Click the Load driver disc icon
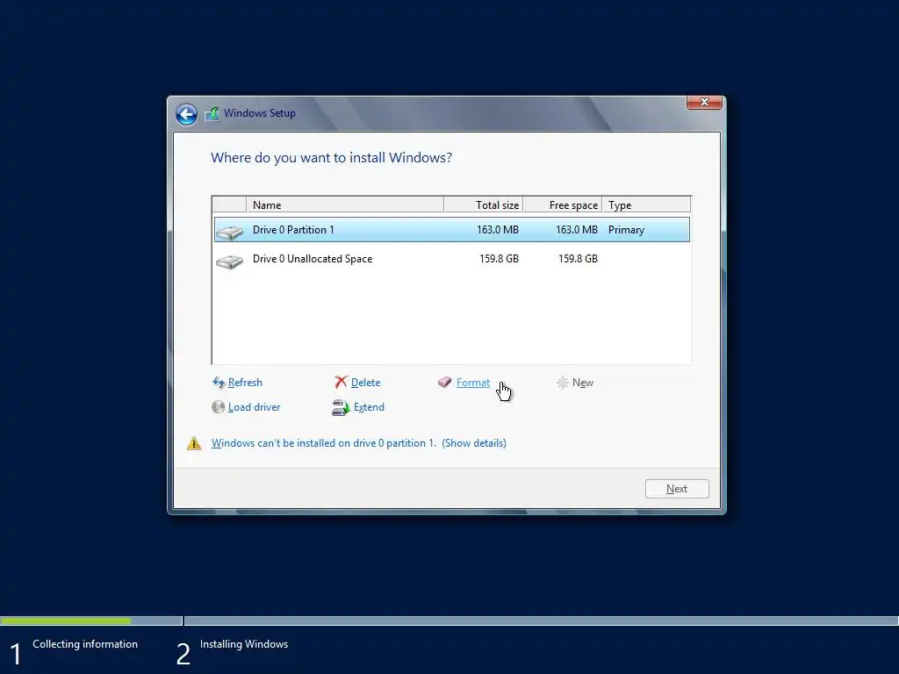899x674 pixels. (x=218, y=407)
